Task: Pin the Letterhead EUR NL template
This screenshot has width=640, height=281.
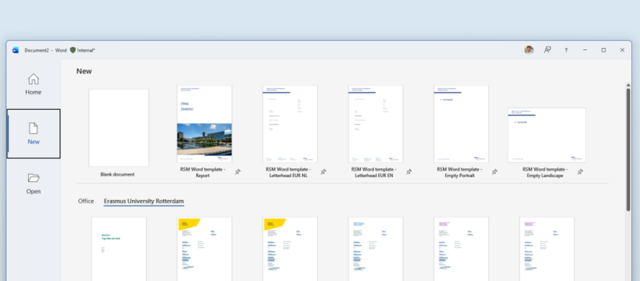Action: (323, 172)
